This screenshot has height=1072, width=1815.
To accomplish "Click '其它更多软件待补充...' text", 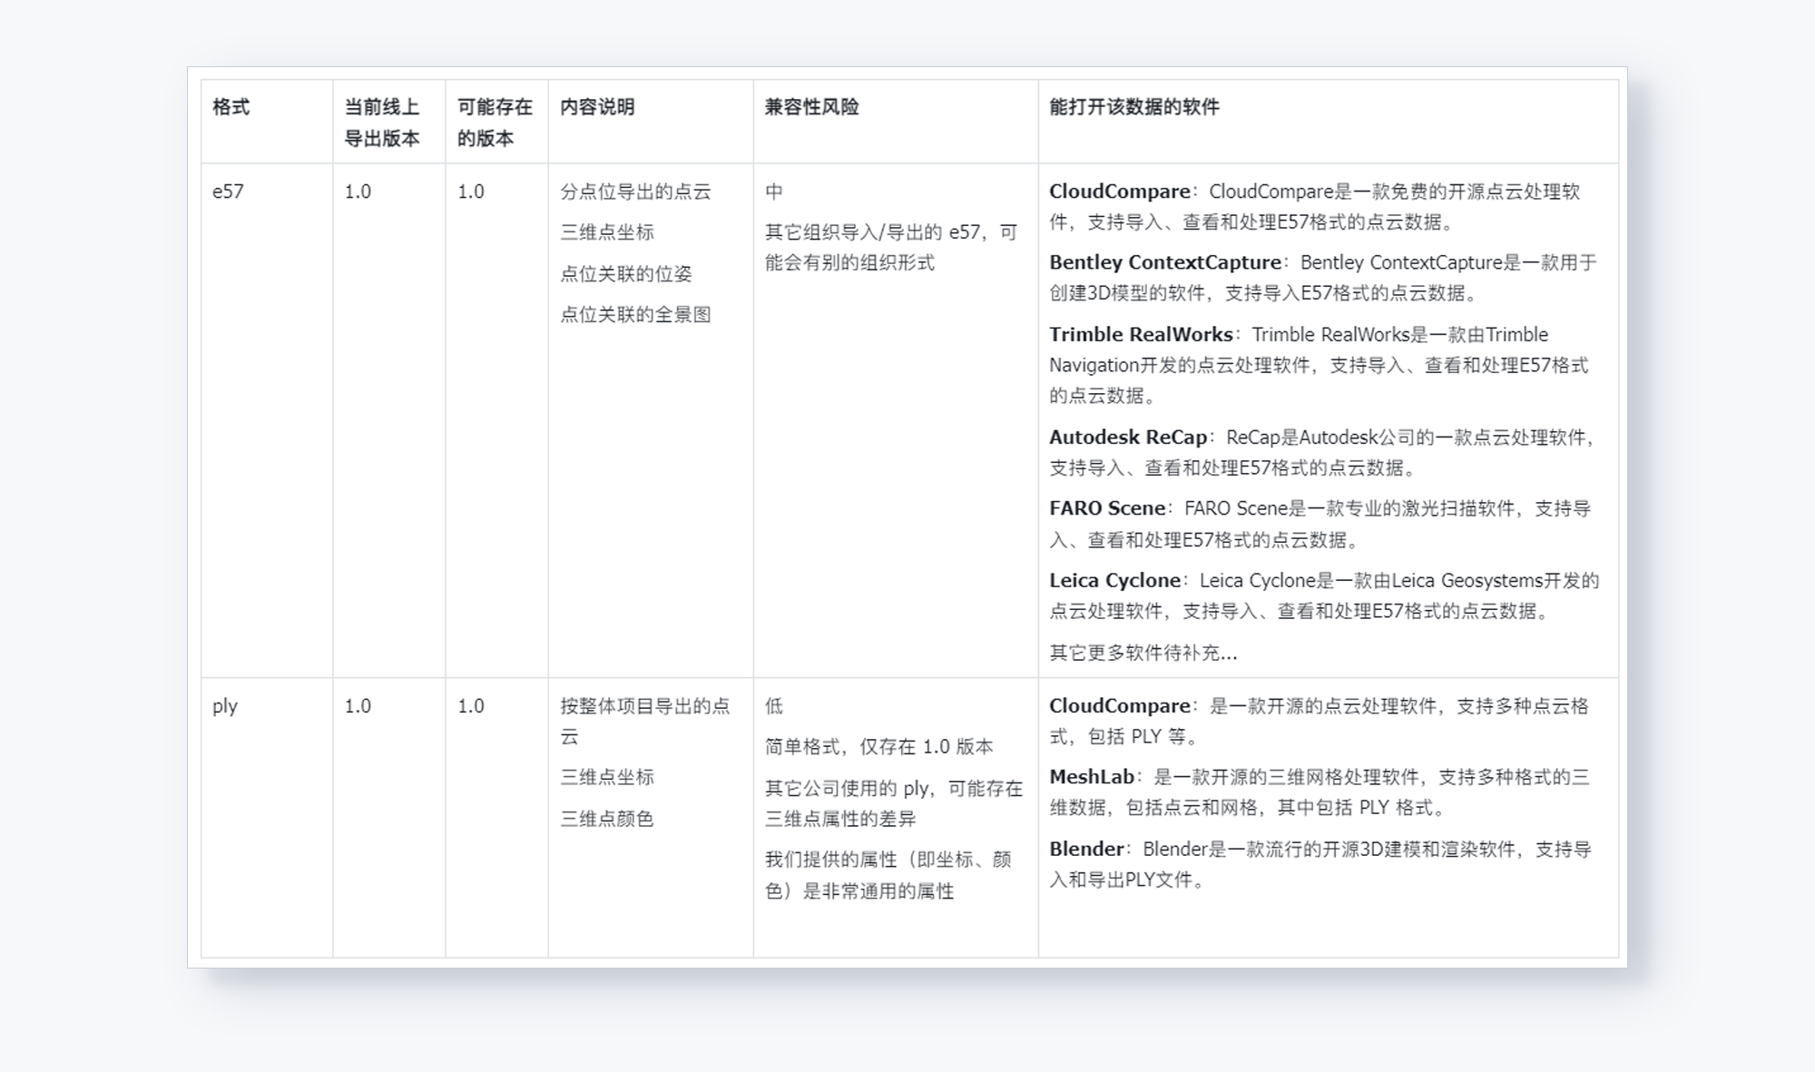I will point(1143,653).
